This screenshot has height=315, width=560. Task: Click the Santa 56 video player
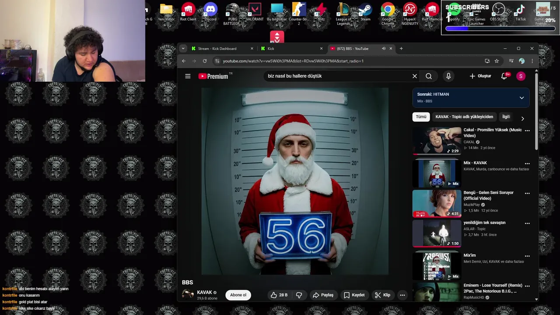point(295,181)
